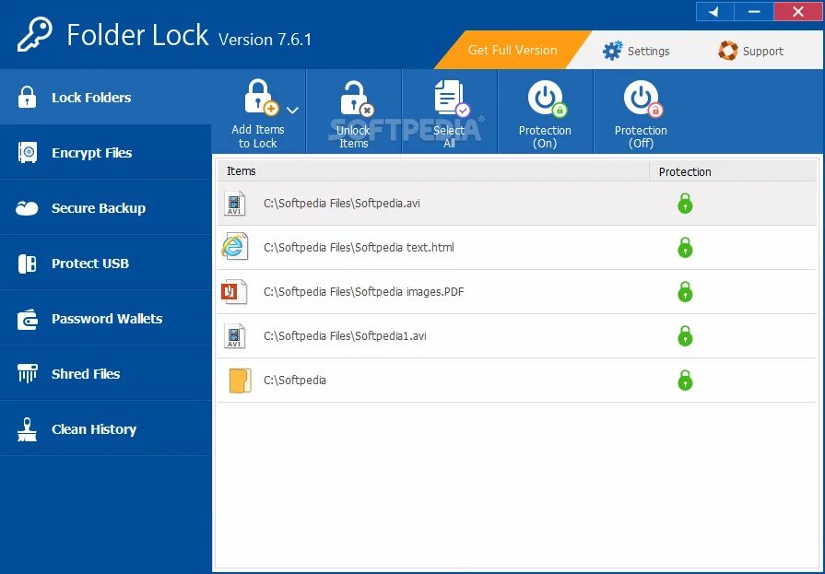Click the padlock icon beside Lock Folders
This screenshot has width=825, height=574.
(x=27, y=97)
